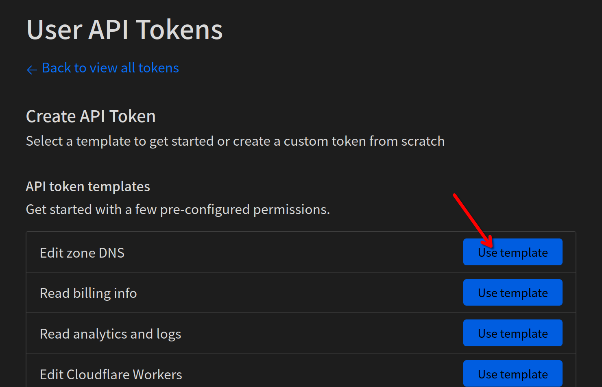Click the API token templates subheading
Image resolution: width=602 pixels, height=387 pixels.
point(88,186)
